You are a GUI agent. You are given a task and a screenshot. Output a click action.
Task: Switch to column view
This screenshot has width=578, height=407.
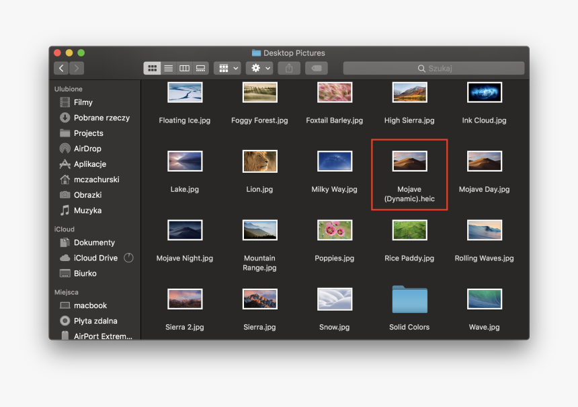184,67
